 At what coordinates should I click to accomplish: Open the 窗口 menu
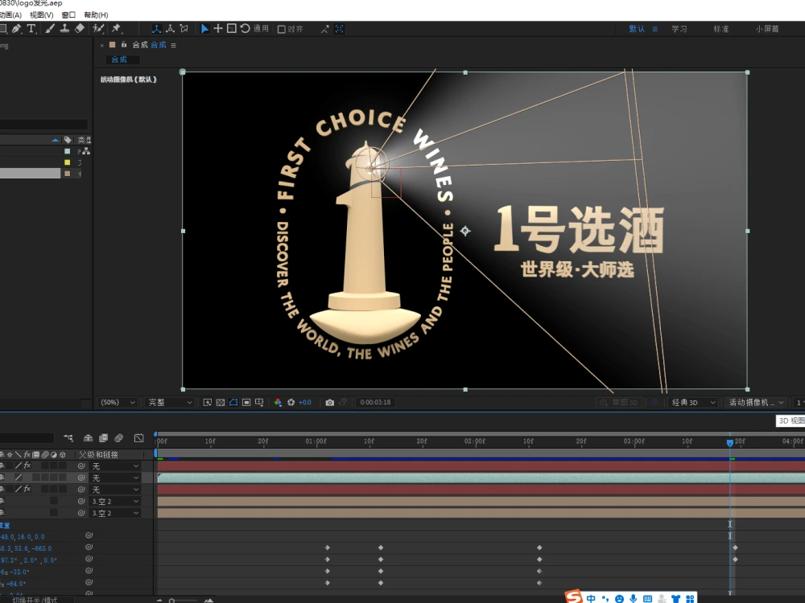(x=68, y=14)
